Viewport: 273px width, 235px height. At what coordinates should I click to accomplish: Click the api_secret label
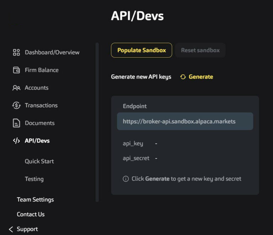coord(136,158)
